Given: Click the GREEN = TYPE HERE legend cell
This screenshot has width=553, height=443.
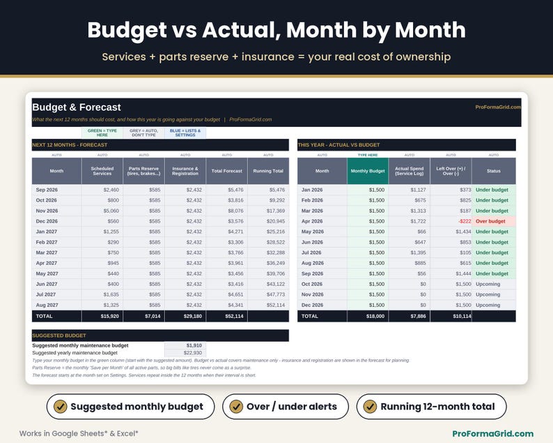Looking at the screenshot, I should coord(102,133).
